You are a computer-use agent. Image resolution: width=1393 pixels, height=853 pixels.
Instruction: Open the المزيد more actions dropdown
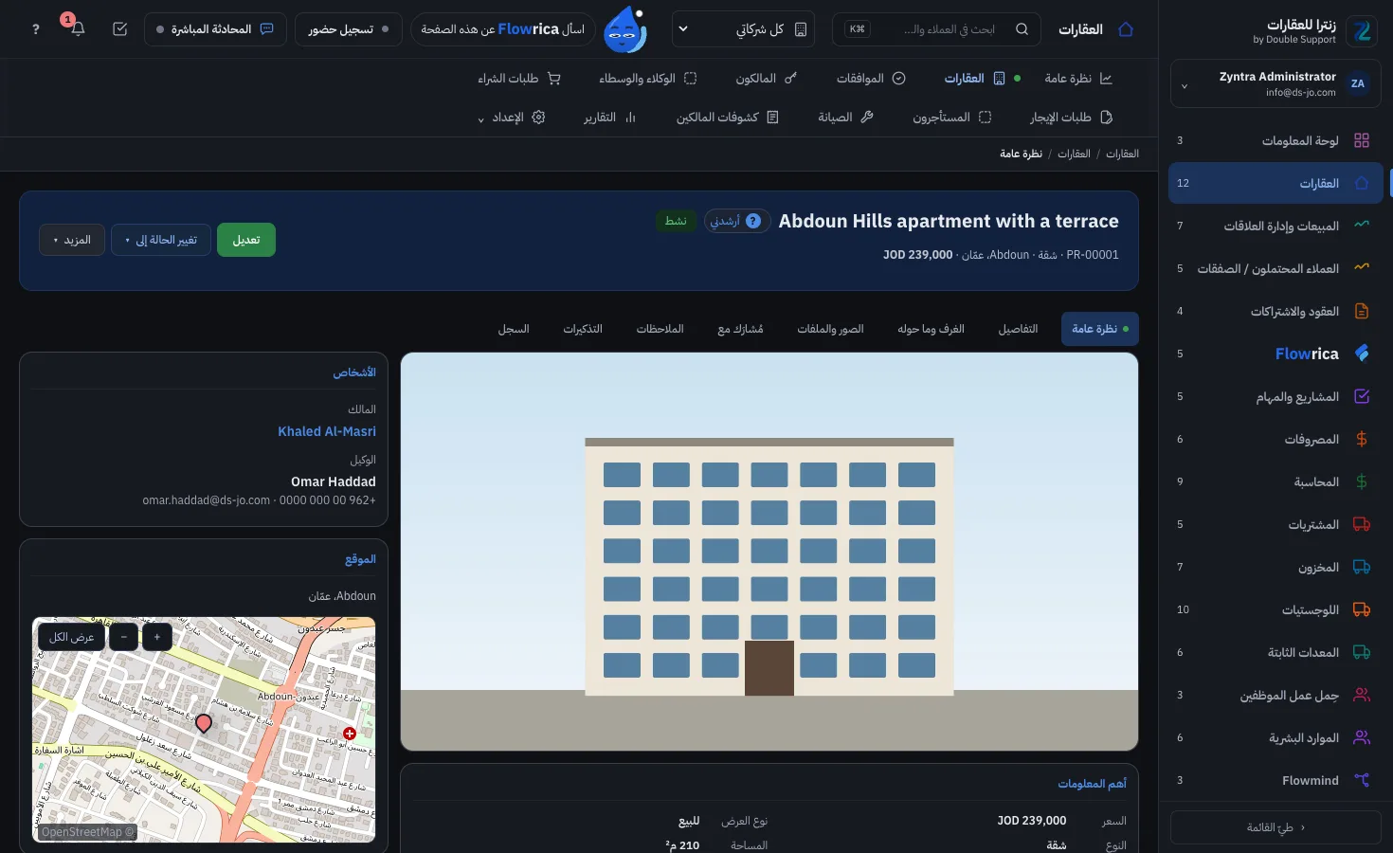tap(72, 240)
